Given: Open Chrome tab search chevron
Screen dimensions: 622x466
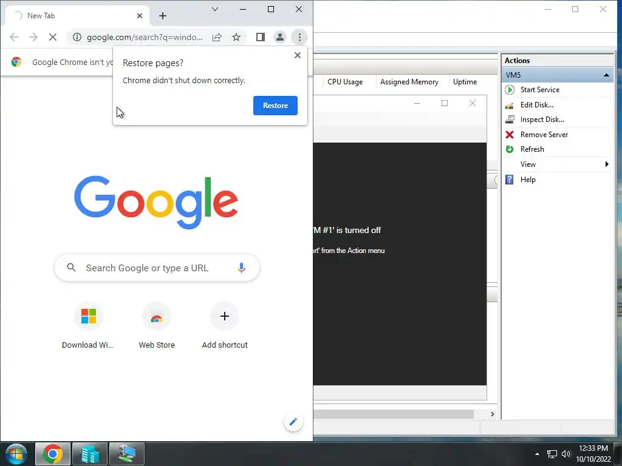Looking at the screenshot, I should [x=215, y=9].
